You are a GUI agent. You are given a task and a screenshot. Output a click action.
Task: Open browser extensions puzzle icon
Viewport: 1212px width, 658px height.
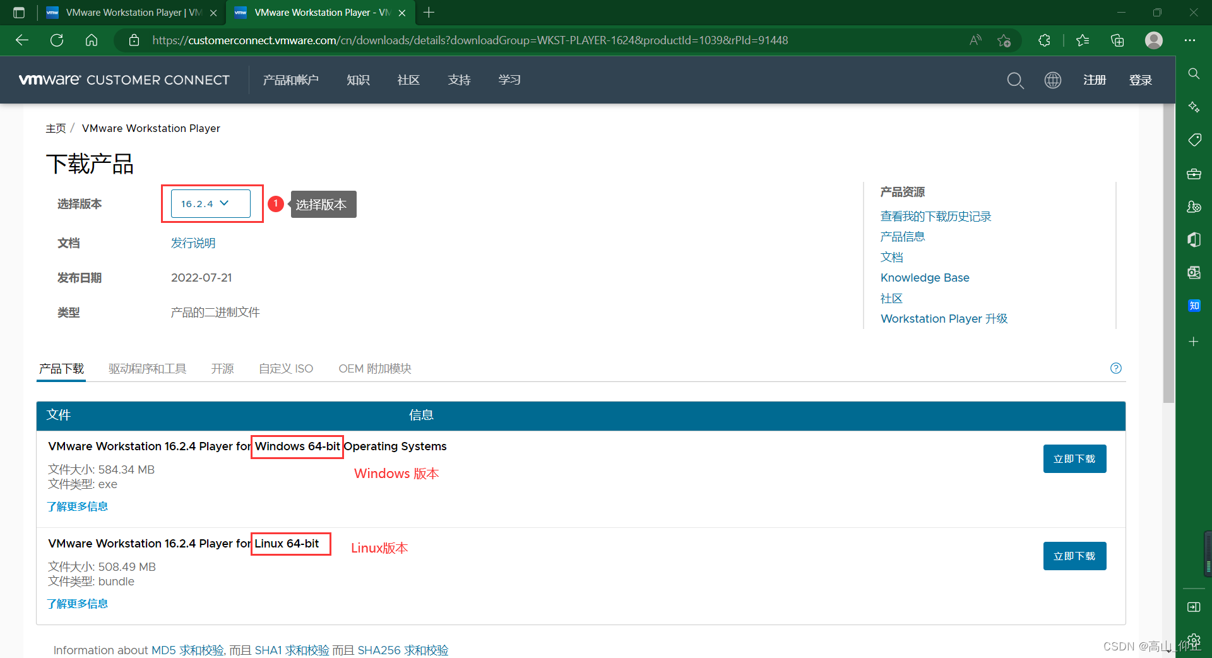pyautogui.click(x=1045, y=40)
